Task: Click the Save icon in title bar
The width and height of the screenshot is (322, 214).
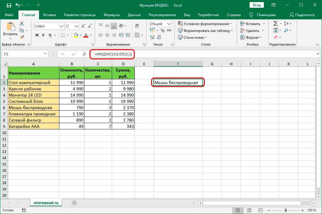Action: (x=9, y=5)
